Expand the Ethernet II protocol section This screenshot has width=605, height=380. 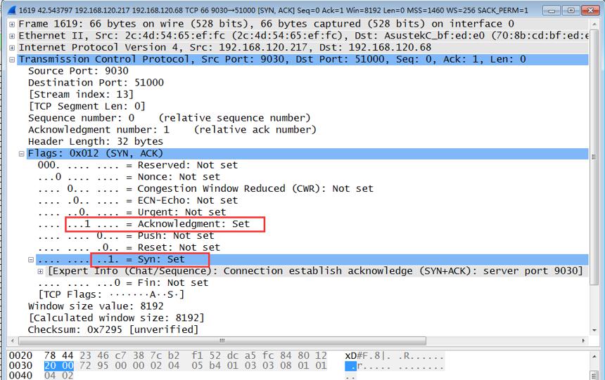tap(12, 37)
